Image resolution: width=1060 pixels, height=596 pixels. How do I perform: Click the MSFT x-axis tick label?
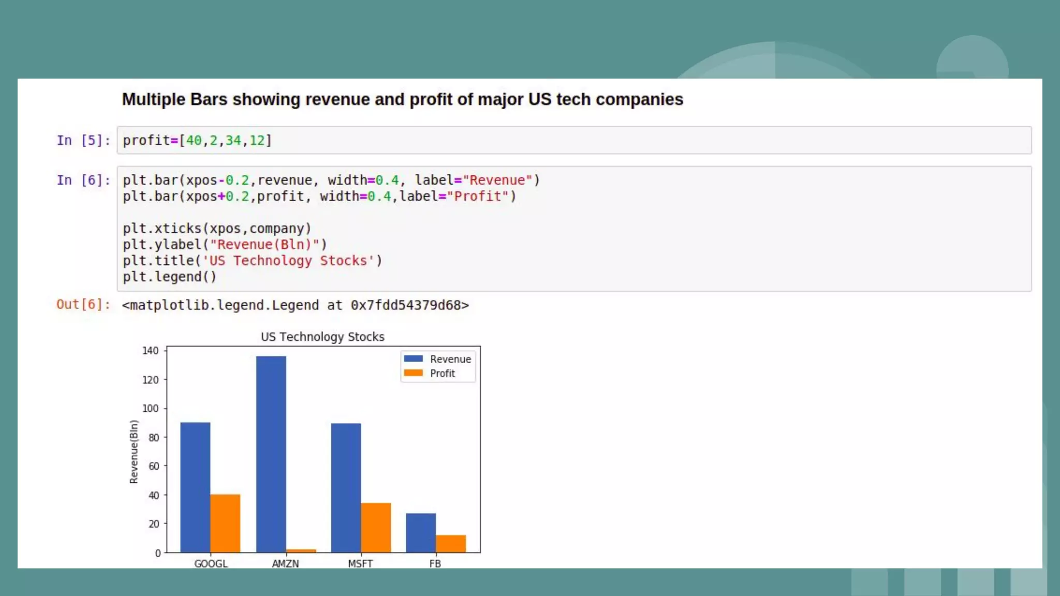point(360,563)
